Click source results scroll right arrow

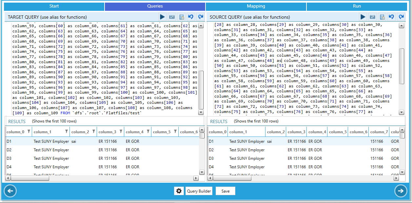(396, 178)
